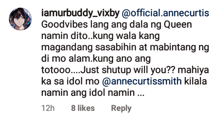This screenshot has width=221, height=119.
Task: Visit the @official.annecurtis mention
Action: [165, 13]
